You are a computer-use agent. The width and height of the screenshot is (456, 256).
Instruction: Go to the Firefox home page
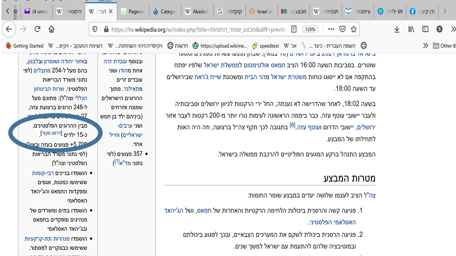coord(52,30)
